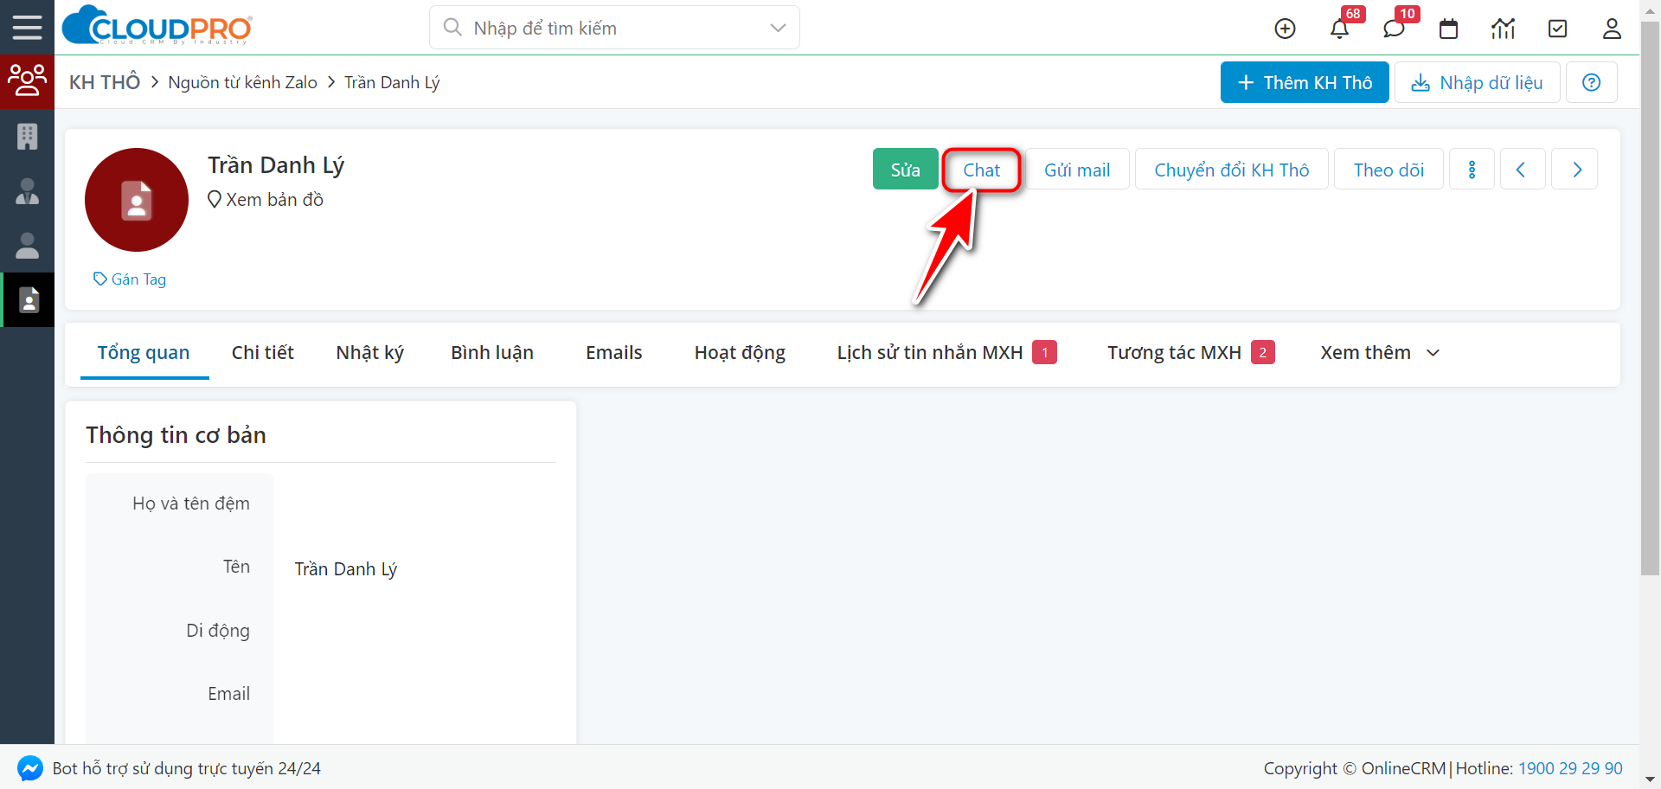Select the customers group sidebar icon

pyautogui.click(x=27, y=81)
